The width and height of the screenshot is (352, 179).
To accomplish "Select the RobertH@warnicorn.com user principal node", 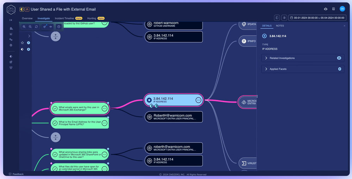I will 174,117.
